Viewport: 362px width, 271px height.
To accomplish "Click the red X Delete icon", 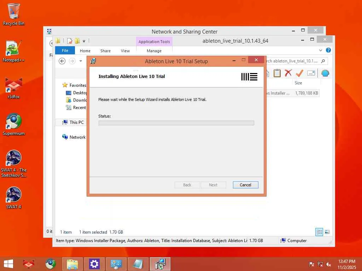I will click(x=288, y=73).
